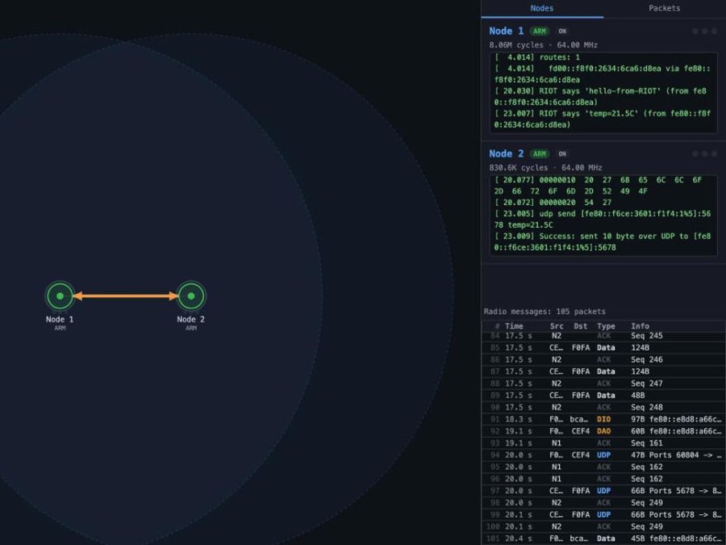Click the 'Node 1' label under the canvas node
Viewport: 726px width, 545px height.
point(59,319)
